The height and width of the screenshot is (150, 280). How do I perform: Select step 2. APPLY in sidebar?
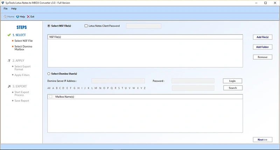18,61
